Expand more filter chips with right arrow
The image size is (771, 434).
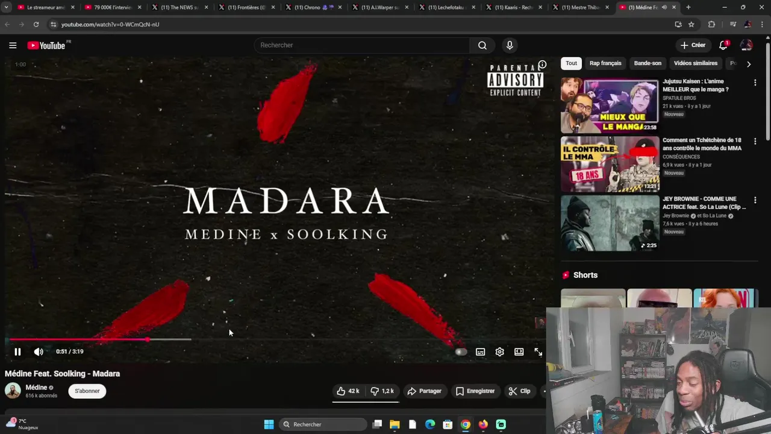pos(749,64)
